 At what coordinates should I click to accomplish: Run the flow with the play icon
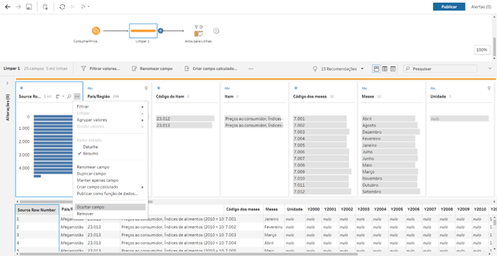click(x=73, y=7)
